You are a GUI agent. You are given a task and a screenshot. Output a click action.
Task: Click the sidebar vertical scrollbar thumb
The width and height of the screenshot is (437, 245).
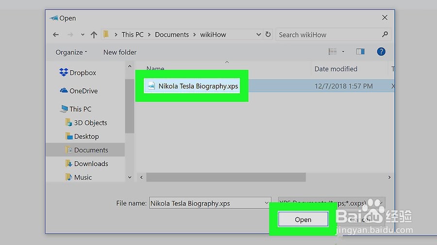[x=130, y=106]
